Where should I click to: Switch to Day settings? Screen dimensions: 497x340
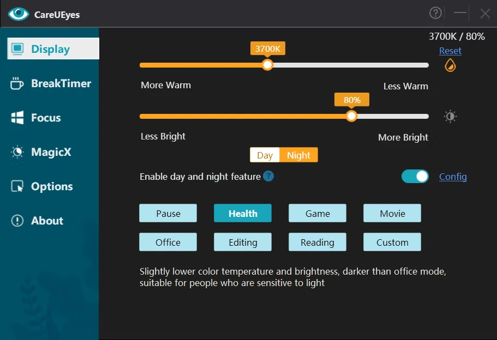click(x=265, y=155)
